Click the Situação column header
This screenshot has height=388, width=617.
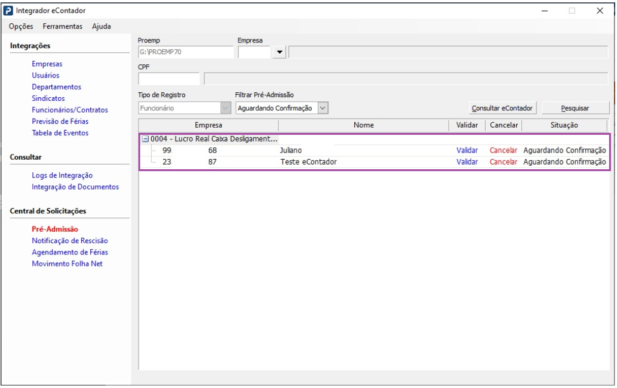pyautogui.click(x=564, y=125)
